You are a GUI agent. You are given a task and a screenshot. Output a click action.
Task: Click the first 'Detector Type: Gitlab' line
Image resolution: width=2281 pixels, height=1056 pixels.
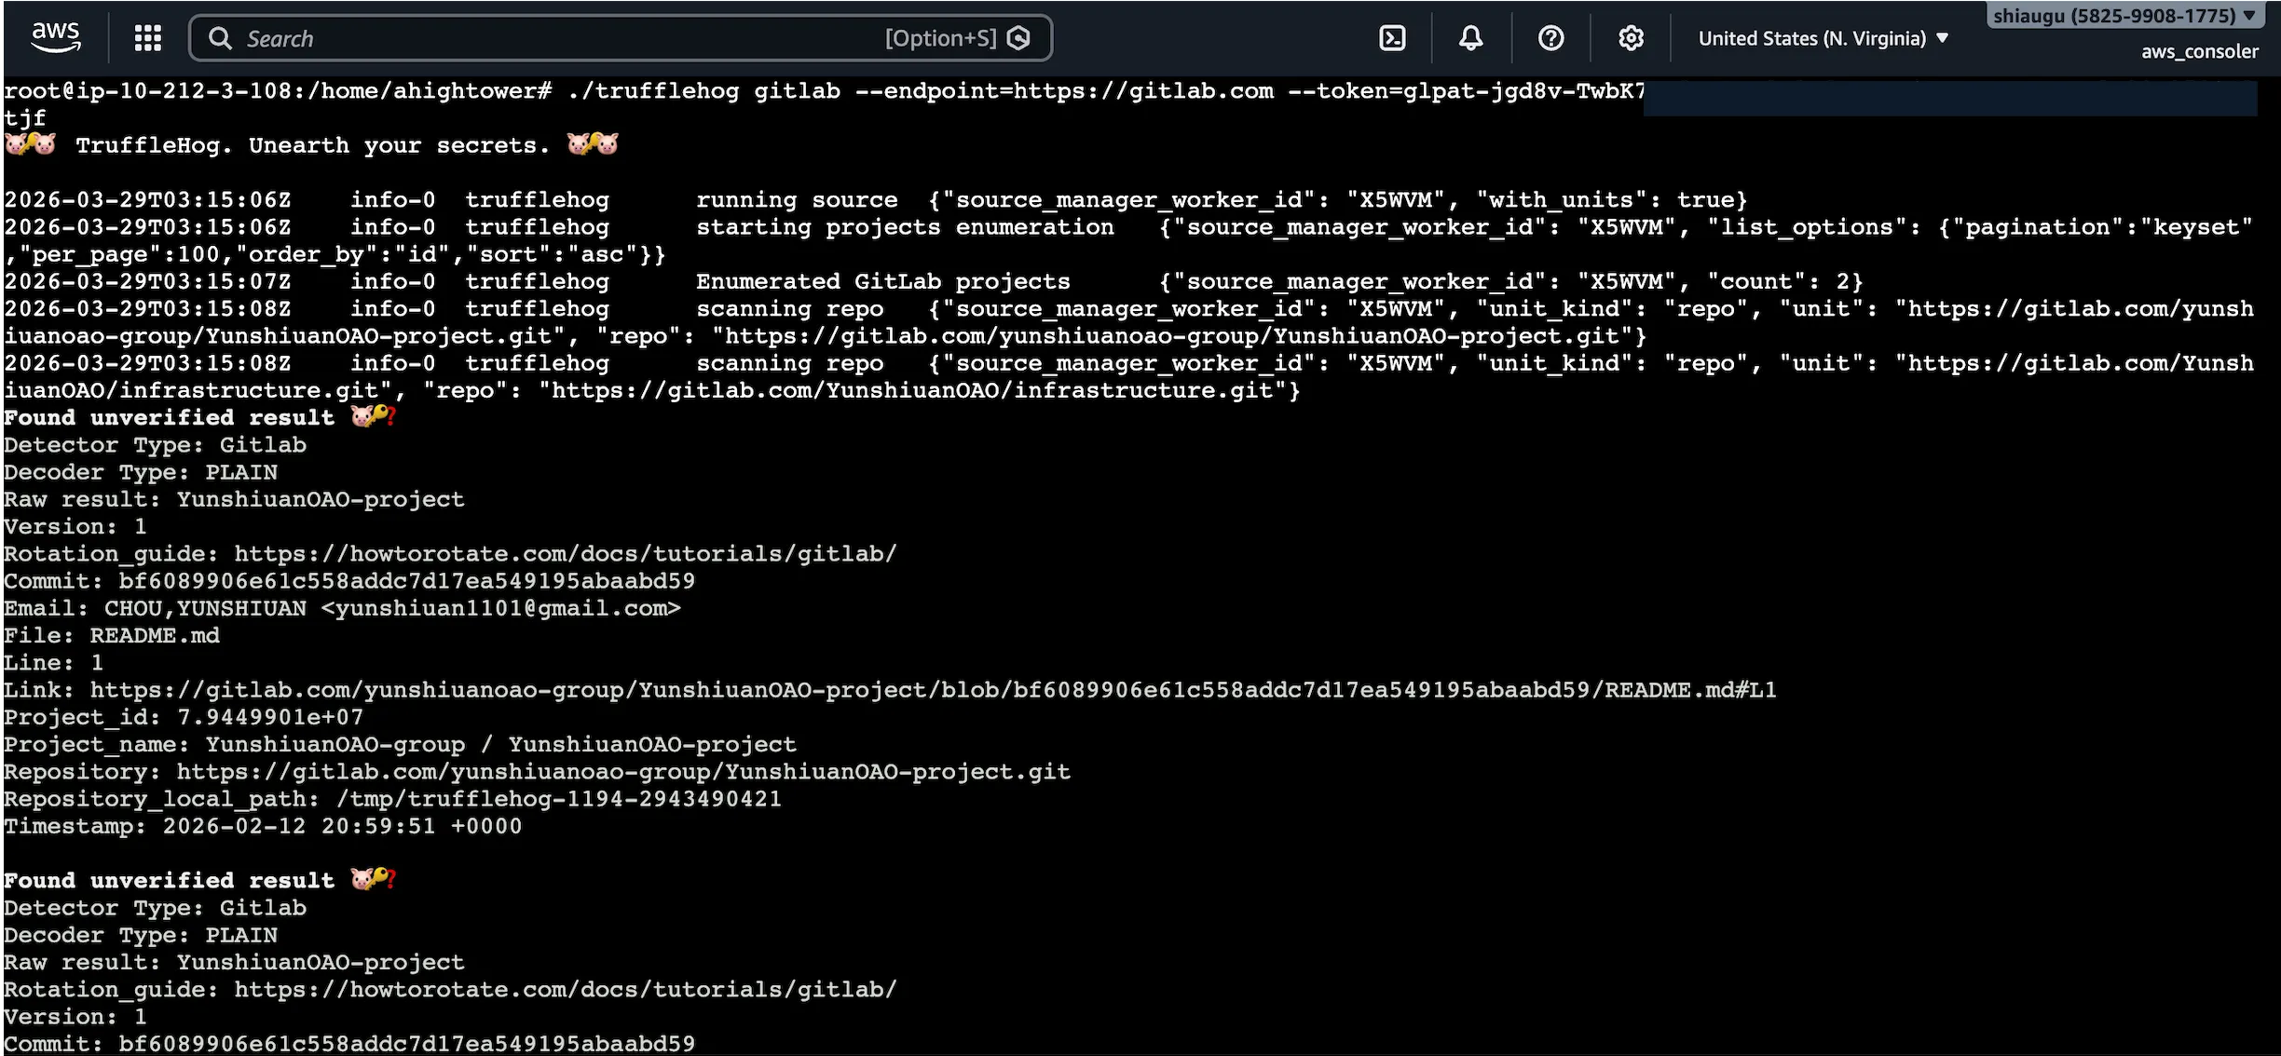click(x=155, y=445)
